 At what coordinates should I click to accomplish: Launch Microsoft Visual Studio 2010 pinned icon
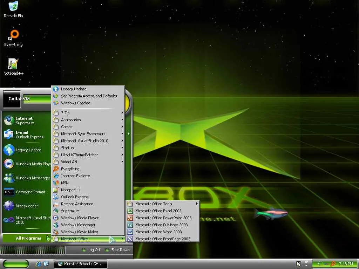coord(9,220)
